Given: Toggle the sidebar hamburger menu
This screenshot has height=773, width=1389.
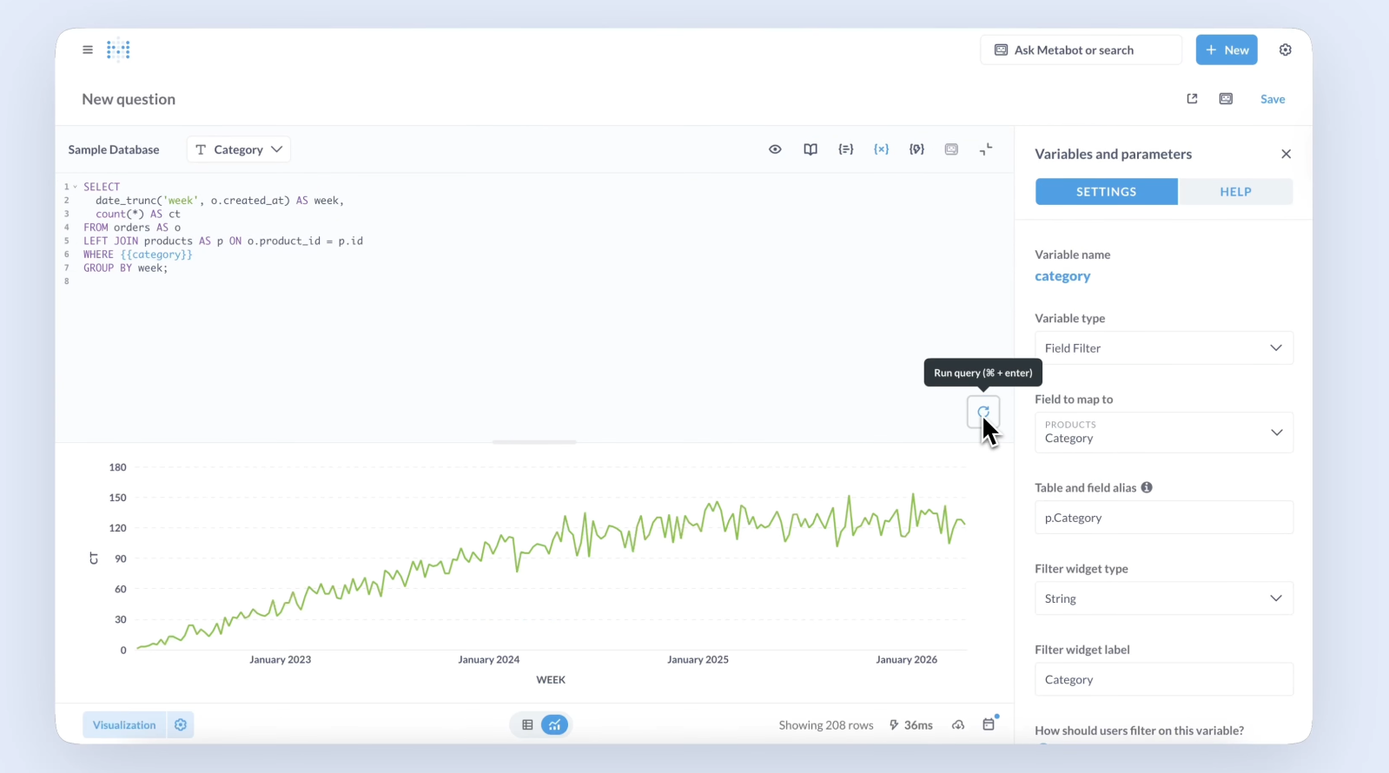Looking at the screenshot, I should pos(88,50).
